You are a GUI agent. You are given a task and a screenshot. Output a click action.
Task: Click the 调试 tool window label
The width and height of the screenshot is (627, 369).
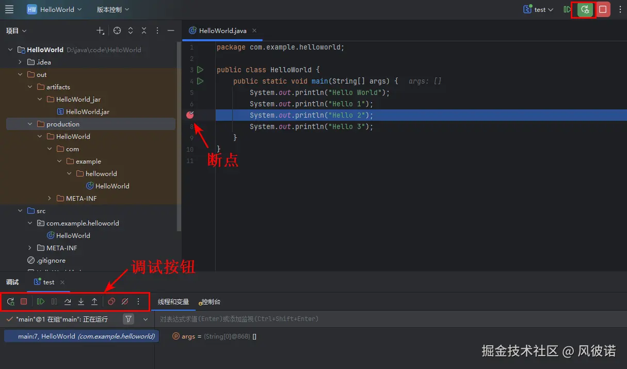pos(12,282)
